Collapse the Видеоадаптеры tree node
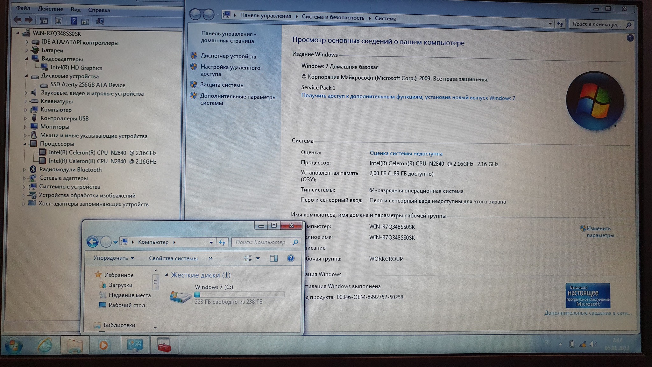Image resolution: width=652 pixels, height=367 pixels. point(26,59)
